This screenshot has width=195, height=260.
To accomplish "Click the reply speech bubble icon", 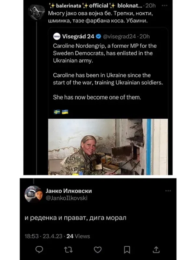I will tap(39, 250).
